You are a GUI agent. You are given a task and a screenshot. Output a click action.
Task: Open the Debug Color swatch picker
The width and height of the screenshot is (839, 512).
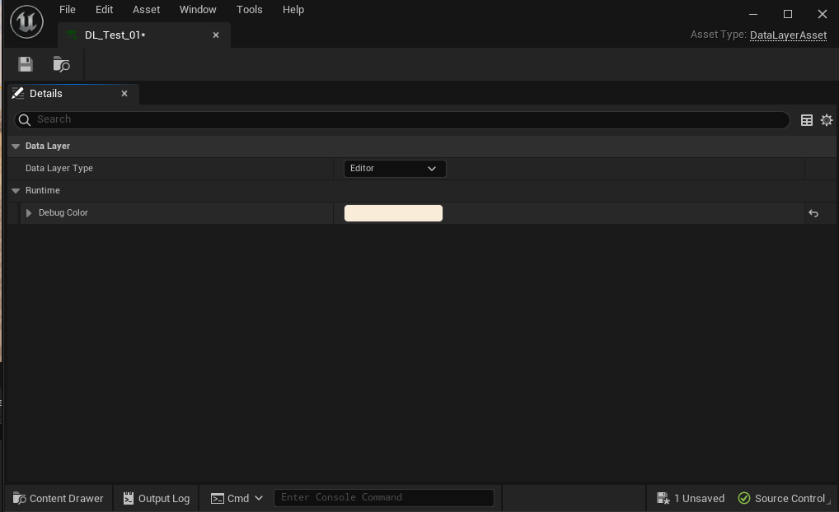(x=393, y=213)
